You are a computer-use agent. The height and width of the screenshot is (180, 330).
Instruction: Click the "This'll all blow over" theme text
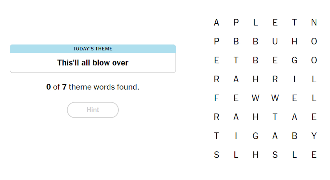click(x=93, y=63)
